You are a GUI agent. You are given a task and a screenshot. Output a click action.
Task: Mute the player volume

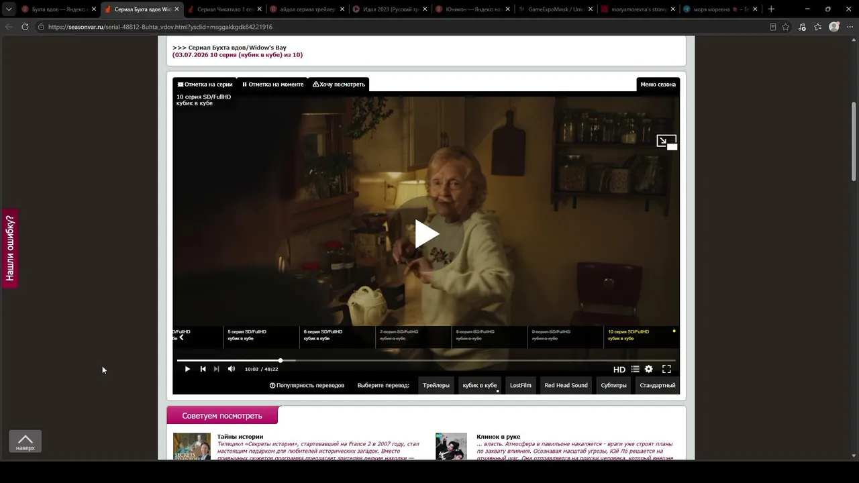pyautogui.click(x=232, y=369)
